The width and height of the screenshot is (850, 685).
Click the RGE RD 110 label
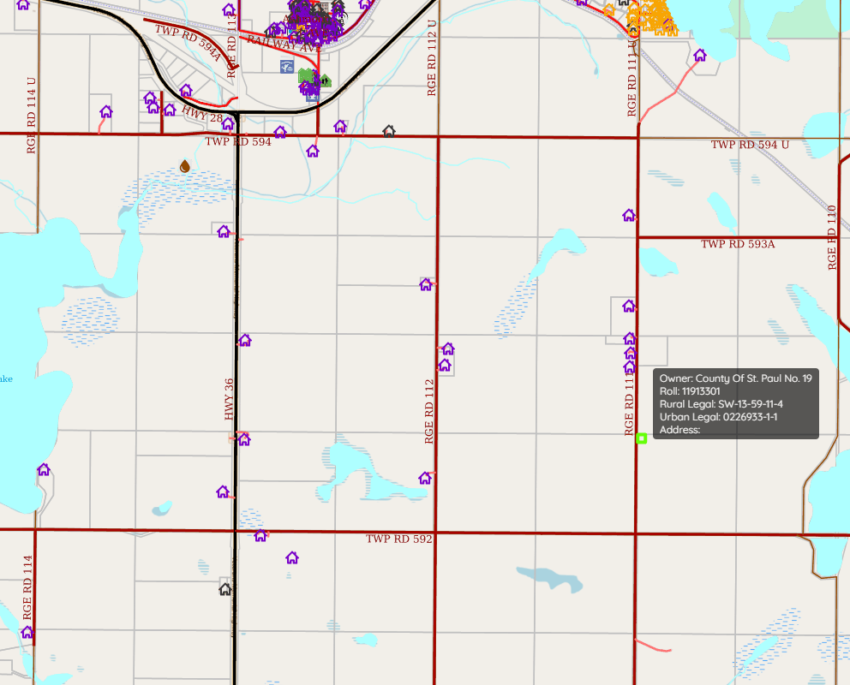pyautogui.click(x=832, y=237)
